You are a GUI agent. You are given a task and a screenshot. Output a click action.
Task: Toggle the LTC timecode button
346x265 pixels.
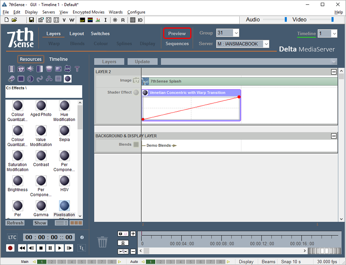[12, 237]
